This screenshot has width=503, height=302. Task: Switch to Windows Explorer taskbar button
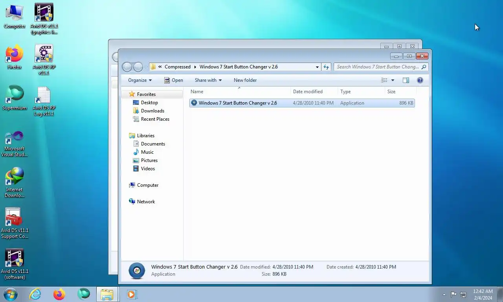point(107,294)
